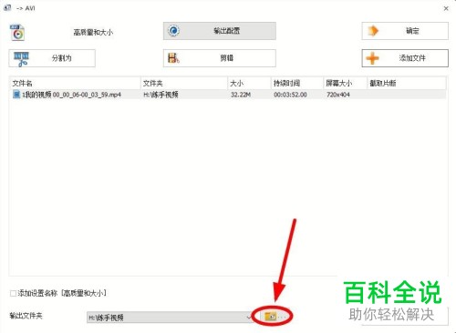Viewport: 456px width, 333px height.
Task: Click the film strip icon on 剪辑
Action: click(173, 58)
